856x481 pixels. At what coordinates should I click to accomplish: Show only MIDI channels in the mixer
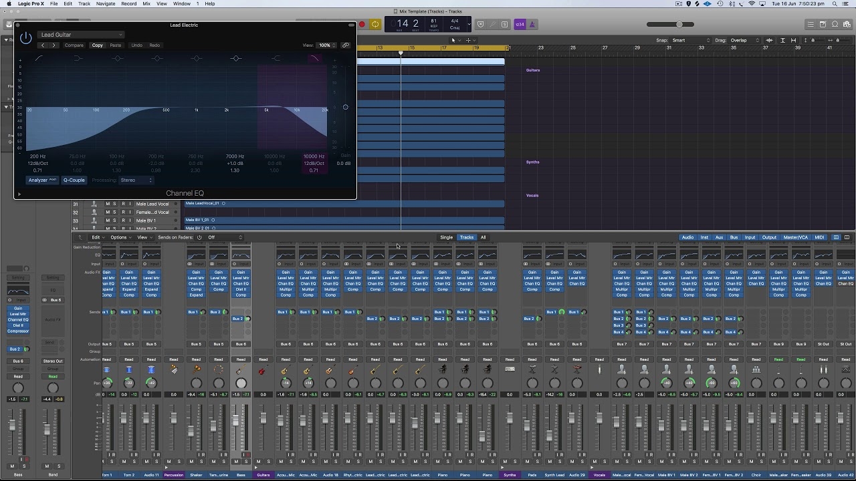pos(819,237)
